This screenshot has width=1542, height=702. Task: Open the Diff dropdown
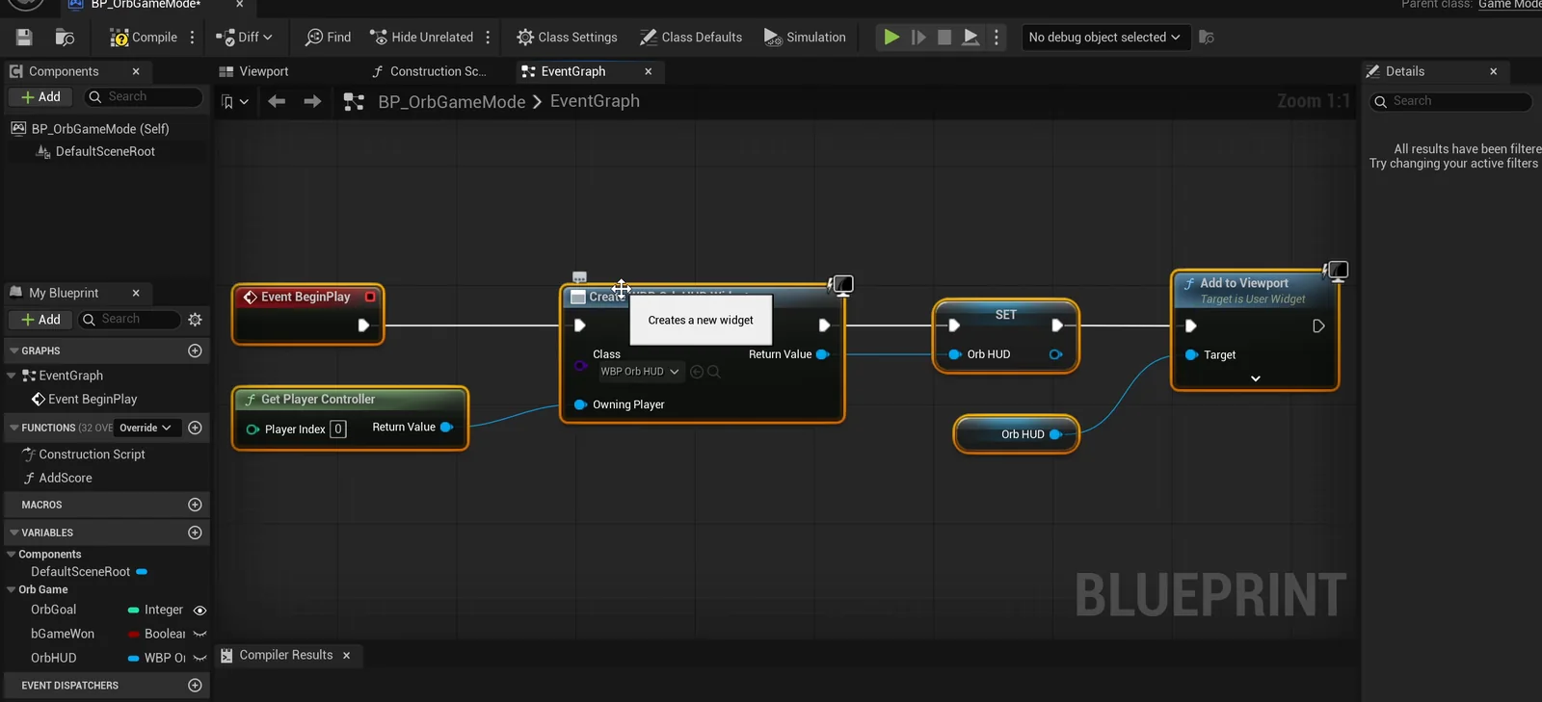[244, 38]
